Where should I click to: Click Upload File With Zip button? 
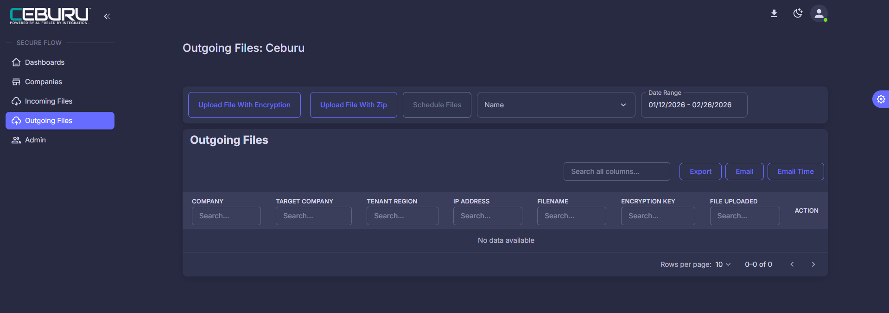353,105
